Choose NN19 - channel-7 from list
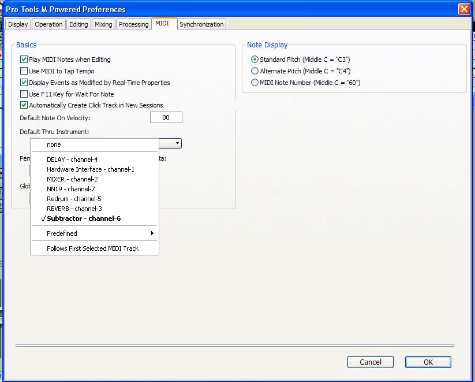 click(95, 189)
